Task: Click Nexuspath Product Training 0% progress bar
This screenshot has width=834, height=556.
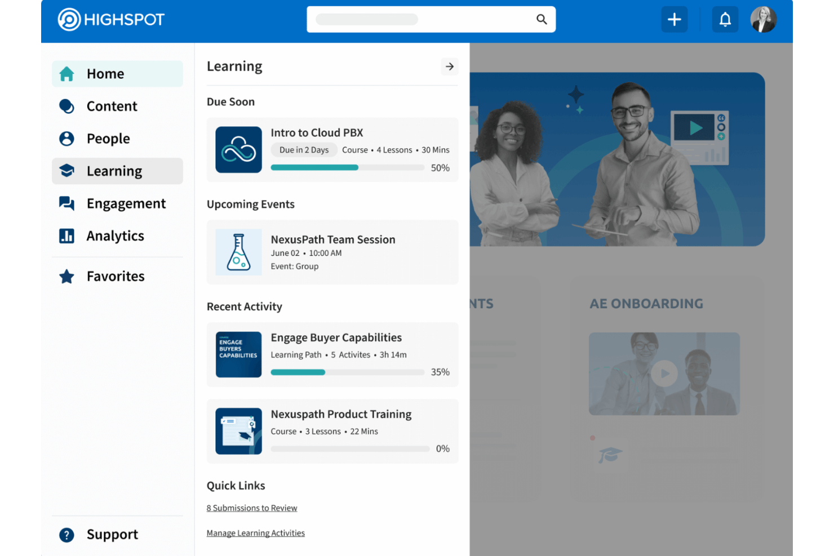Action: tap(350, 449)
